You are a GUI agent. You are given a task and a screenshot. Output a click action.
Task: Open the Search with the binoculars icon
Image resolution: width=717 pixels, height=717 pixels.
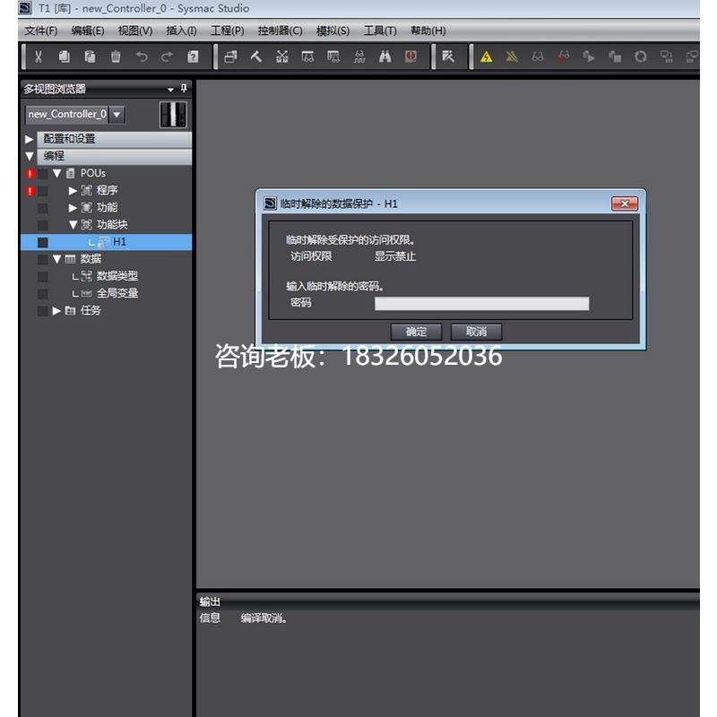(384, 56)
